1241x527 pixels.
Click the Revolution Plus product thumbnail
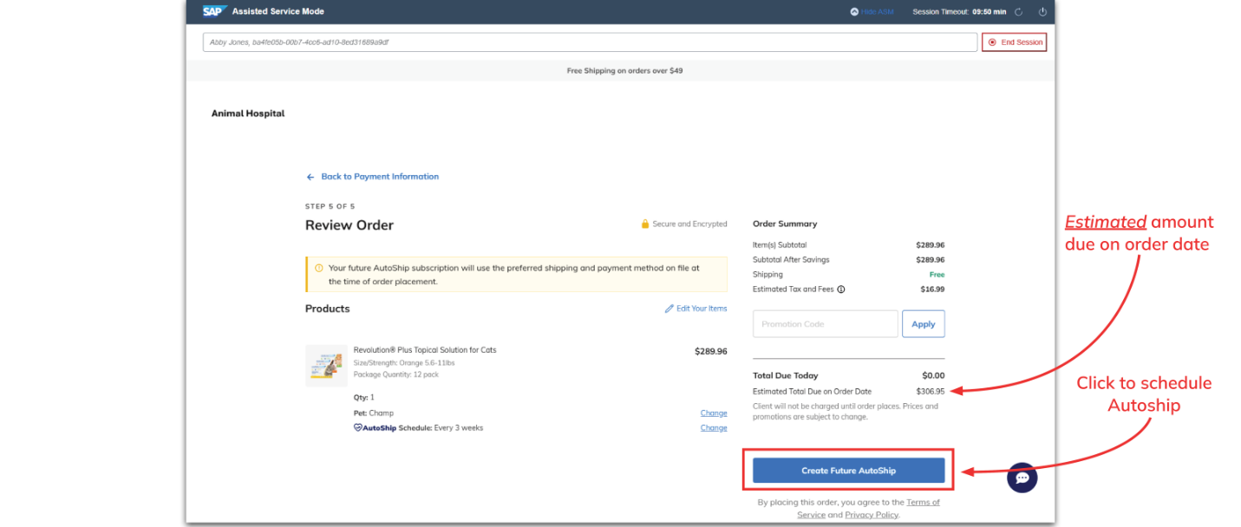326,366
